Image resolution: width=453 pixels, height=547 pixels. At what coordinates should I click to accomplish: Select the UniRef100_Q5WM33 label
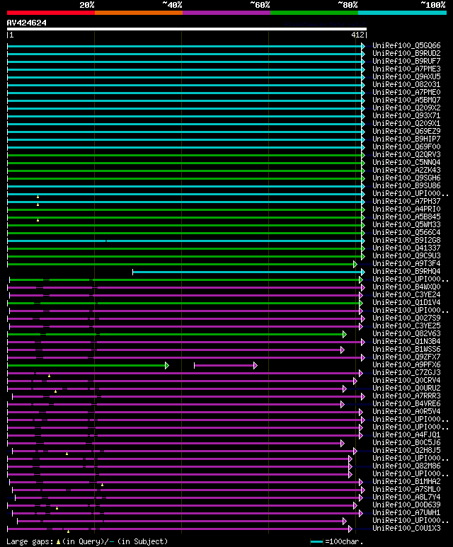click(x=406, y=224)
